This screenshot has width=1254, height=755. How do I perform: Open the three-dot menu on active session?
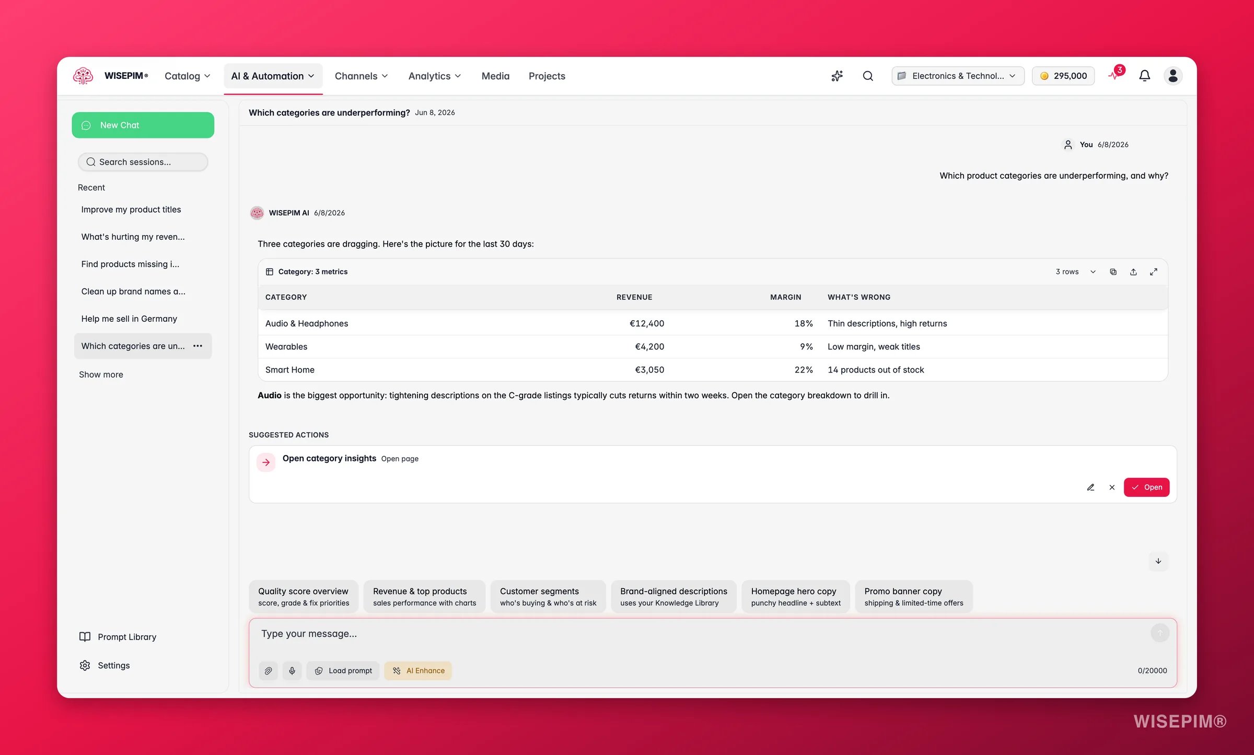(198, 346)
